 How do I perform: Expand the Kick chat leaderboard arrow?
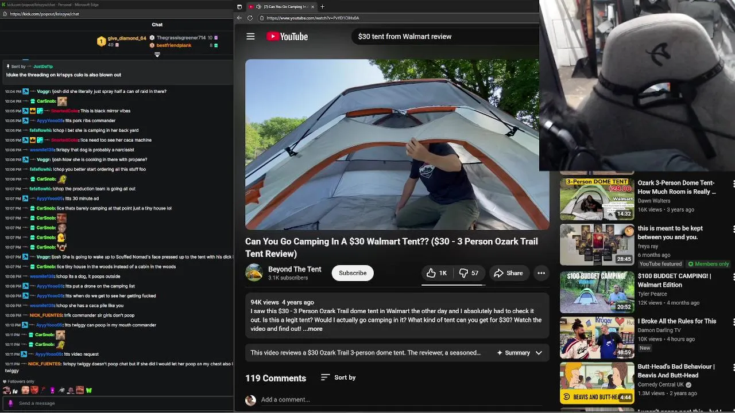(x=157, y=54)
